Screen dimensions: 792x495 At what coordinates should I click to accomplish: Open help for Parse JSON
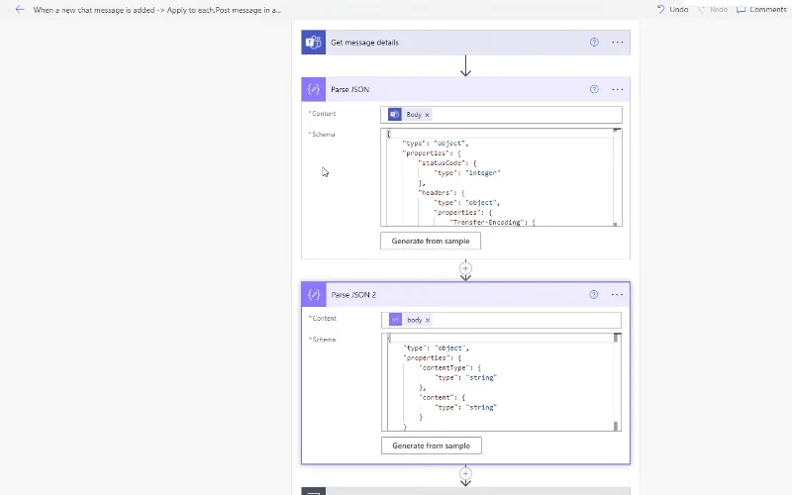tap(594, 89)
